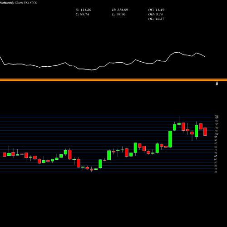
Task: Click the 92 price axis label
Action: click(x=216, y=140)
